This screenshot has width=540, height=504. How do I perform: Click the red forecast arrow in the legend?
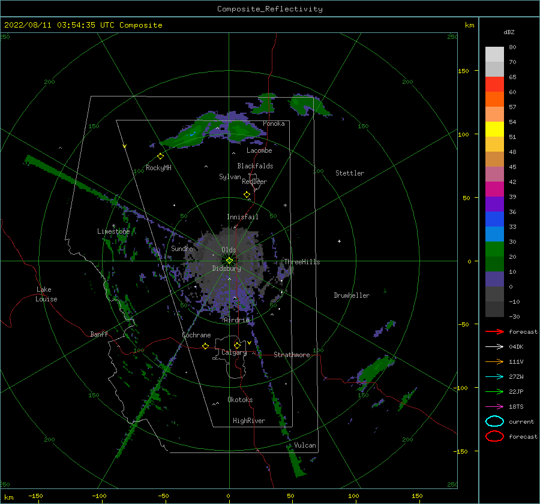coord(494,331)
